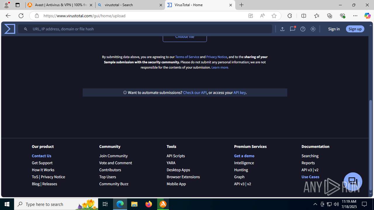
Task: Open the Browser Extensions link
Action: pos(183,177)
